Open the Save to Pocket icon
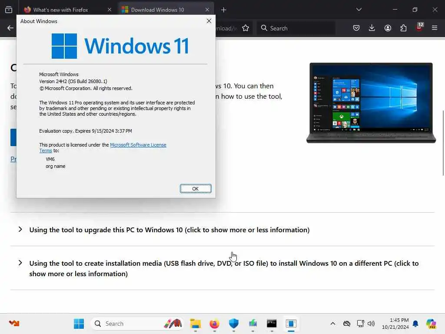 (356, 28)
